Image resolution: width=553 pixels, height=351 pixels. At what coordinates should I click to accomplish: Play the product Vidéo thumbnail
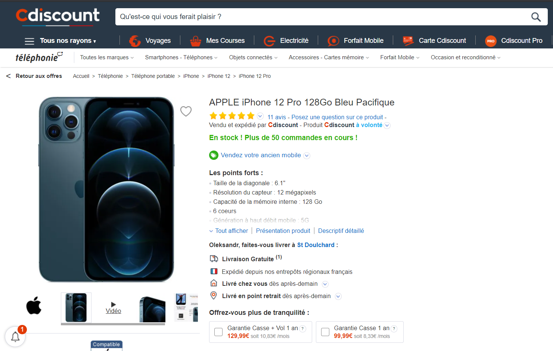(114, 308)
